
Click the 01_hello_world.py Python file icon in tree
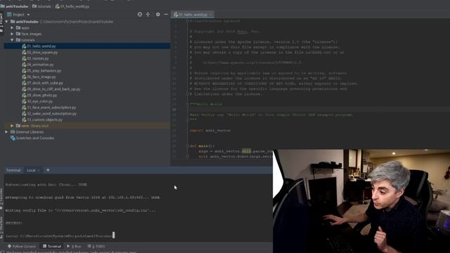[x=24, y=46]
